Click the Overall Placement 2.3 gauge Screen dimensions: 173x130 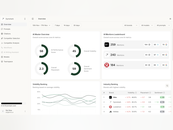(x=42, y=69)
